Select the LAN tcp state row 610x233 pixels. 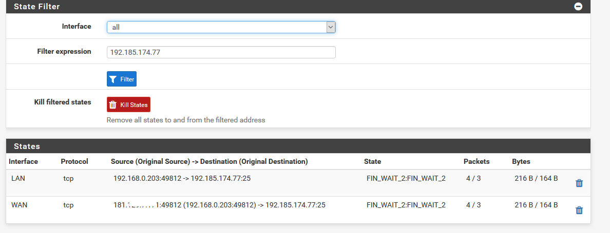pos(298,183)
